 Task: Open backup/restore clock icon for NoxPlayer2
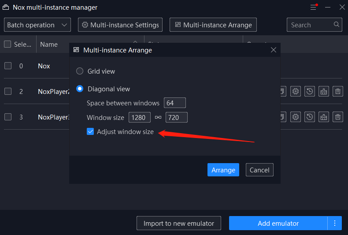pos(310,91)
